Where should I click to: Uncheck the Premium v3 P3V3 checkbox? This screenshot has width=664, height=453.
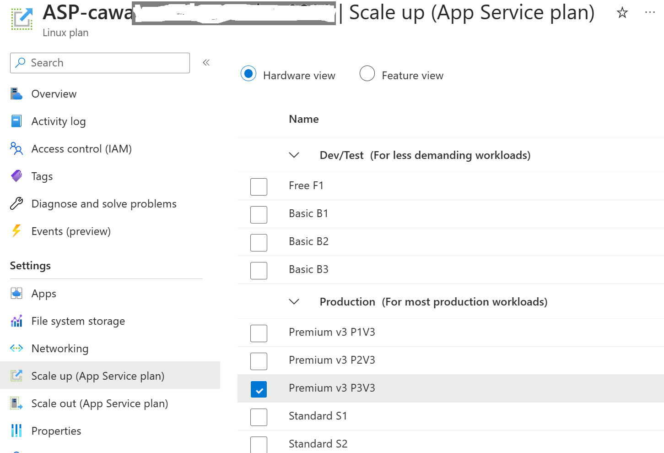[259, 389]
